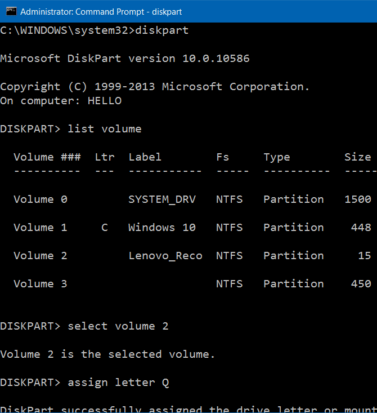Click the 'Volume 3' row entry
Image resolution: width=377 pixels, height=413 pixels.
(41, 284)
